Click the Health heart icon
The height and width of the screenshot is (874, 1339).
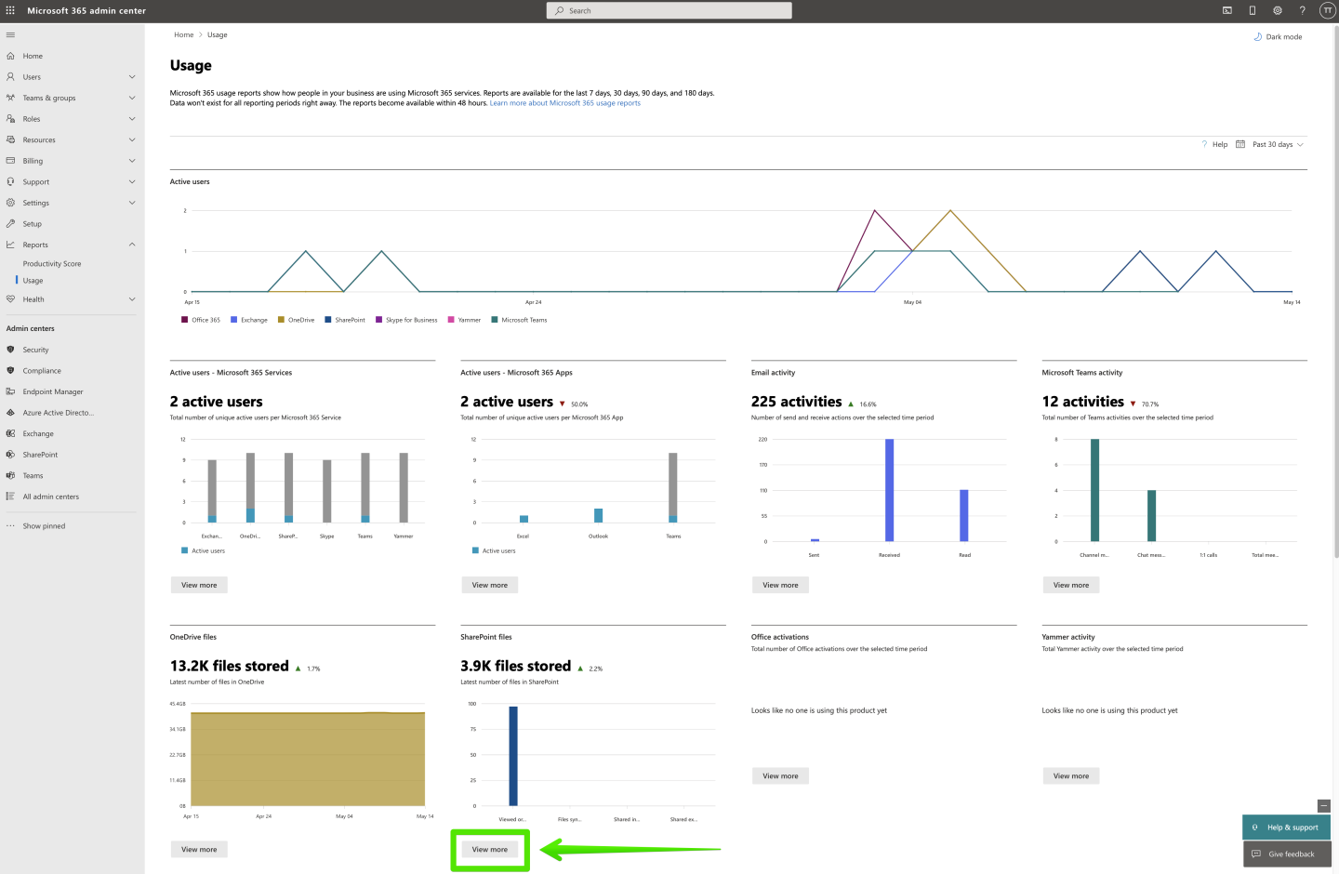point(10,299)
